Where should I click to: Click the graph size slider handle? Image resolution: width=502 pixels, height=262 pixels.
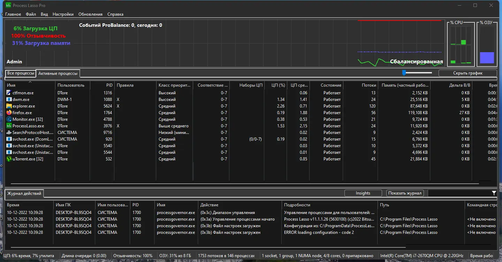(404, 72)
